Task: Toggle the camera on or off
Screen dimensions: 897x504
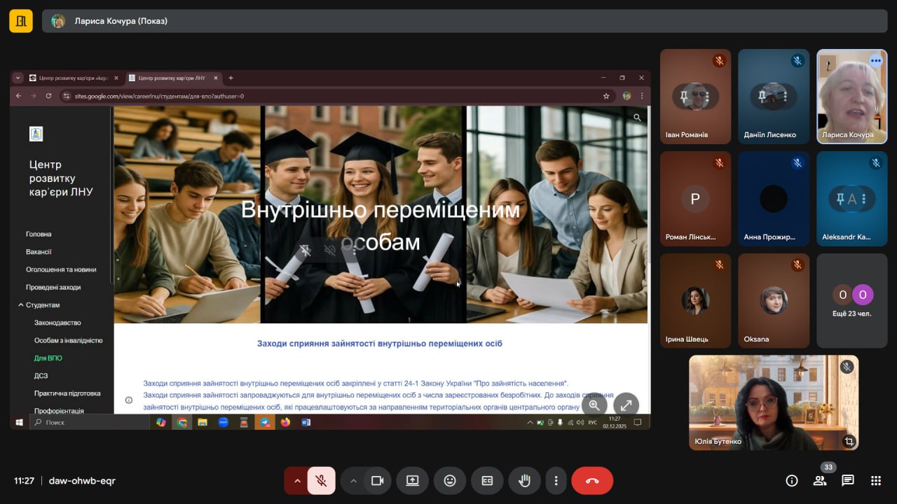Action: point(377,481)
